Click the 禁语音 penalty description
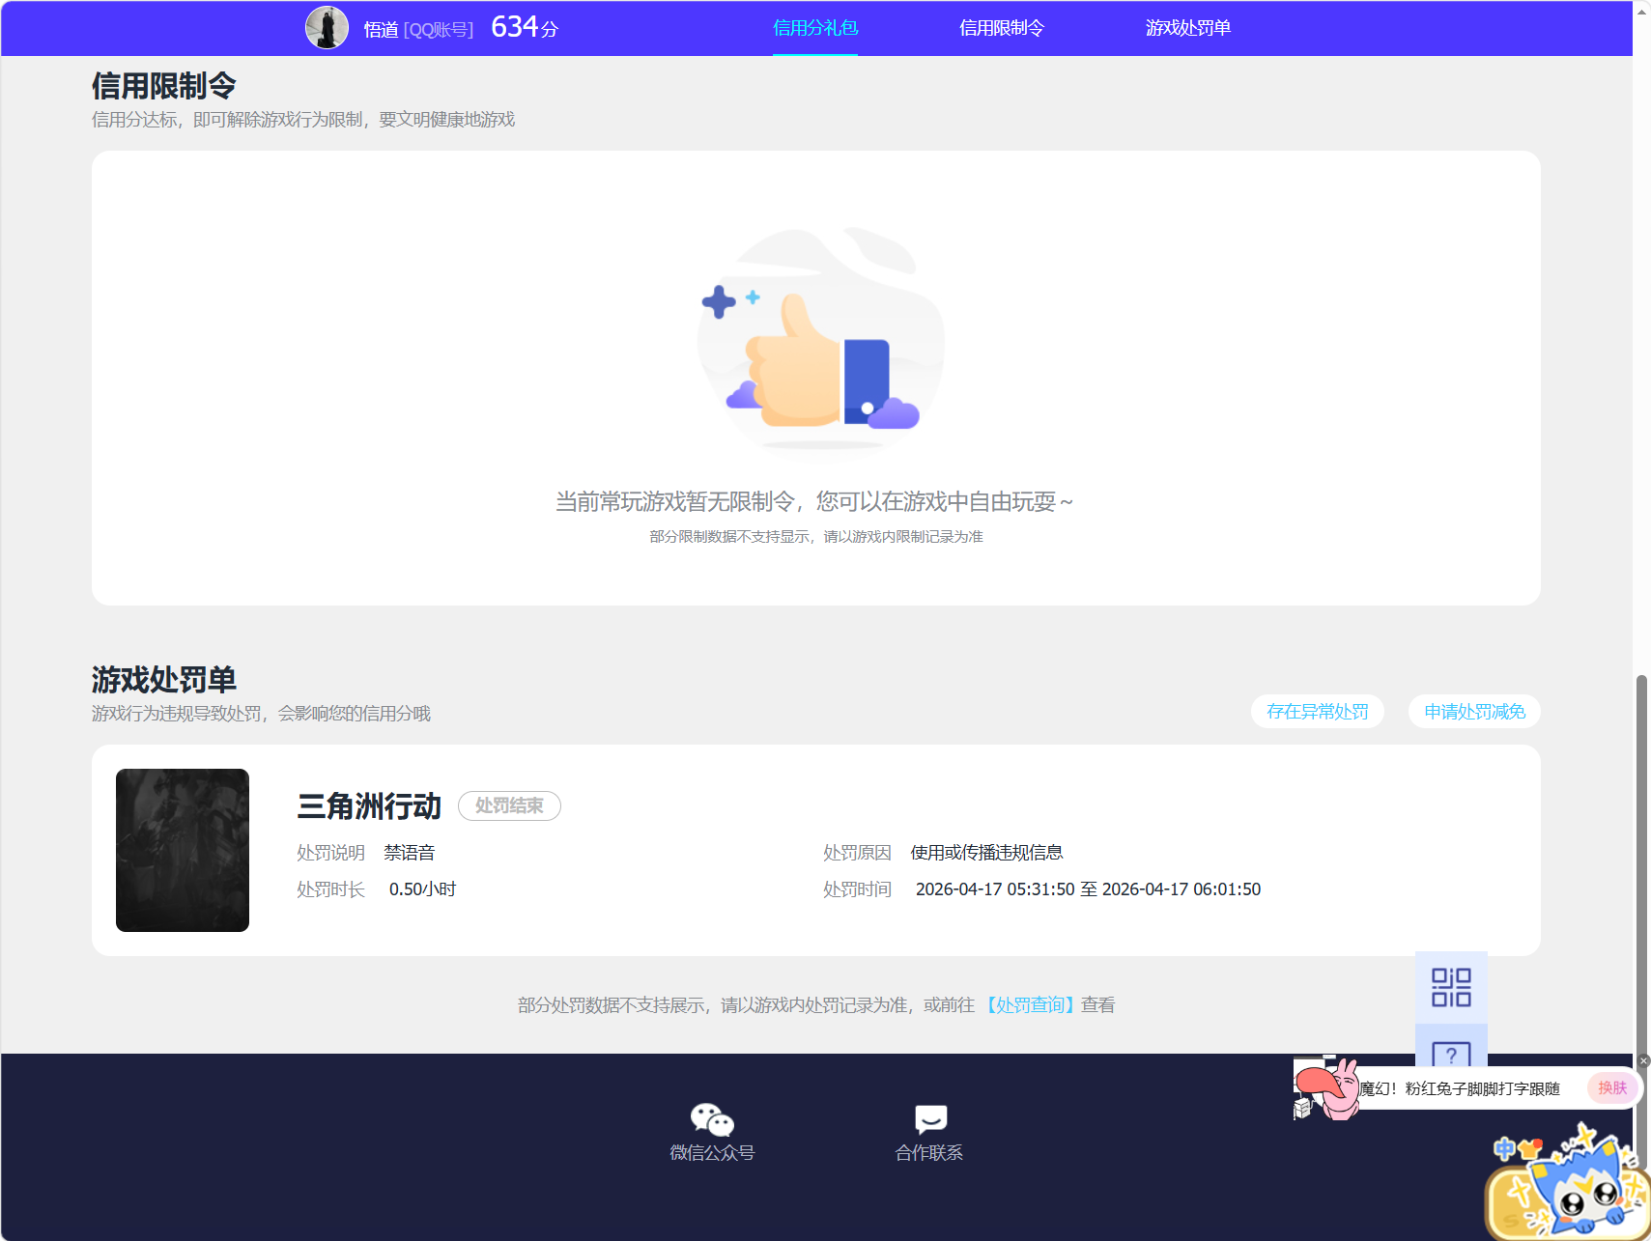The width and height of the screenshot is (1651, 1241). [x=410, y=853]
